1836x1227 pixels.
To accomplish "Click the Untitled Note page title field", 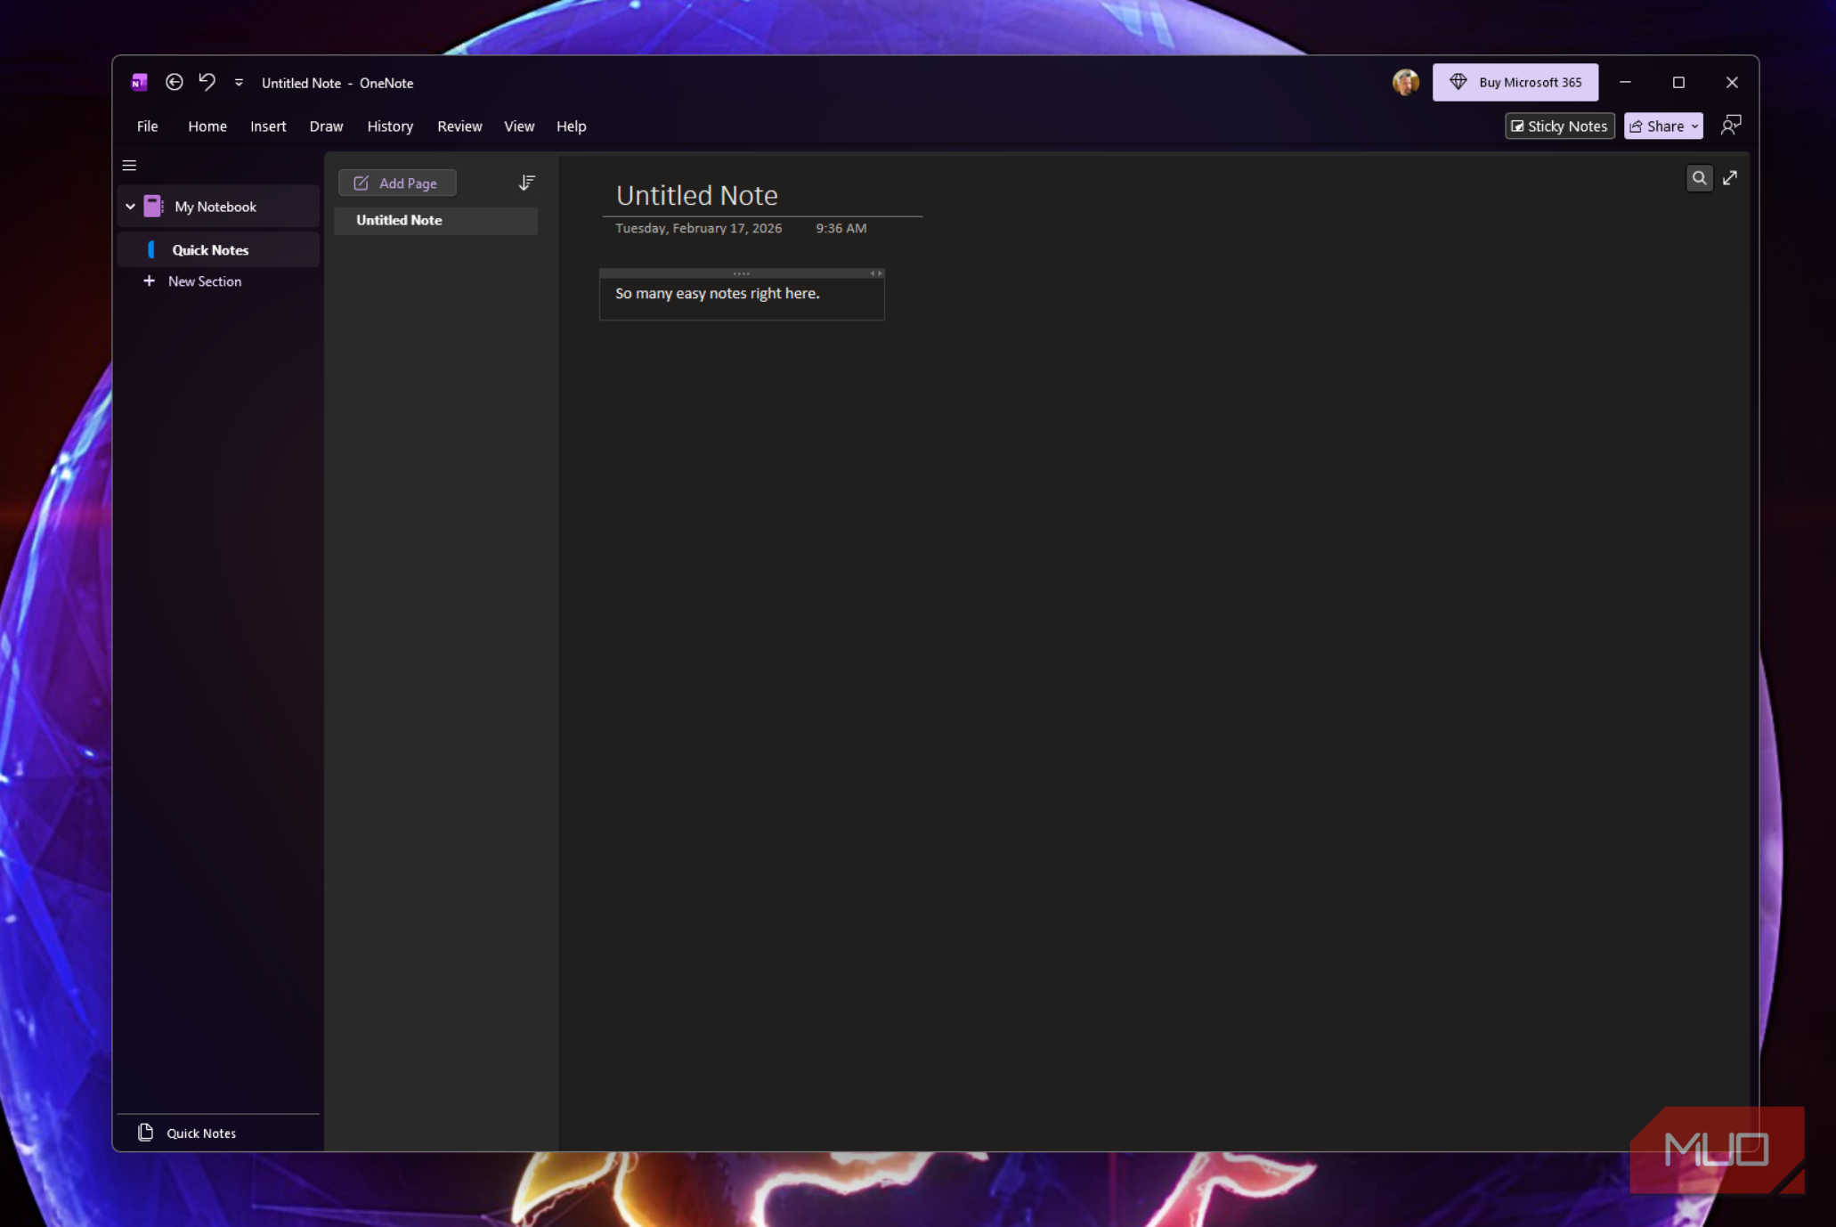I will click(696, 195).
